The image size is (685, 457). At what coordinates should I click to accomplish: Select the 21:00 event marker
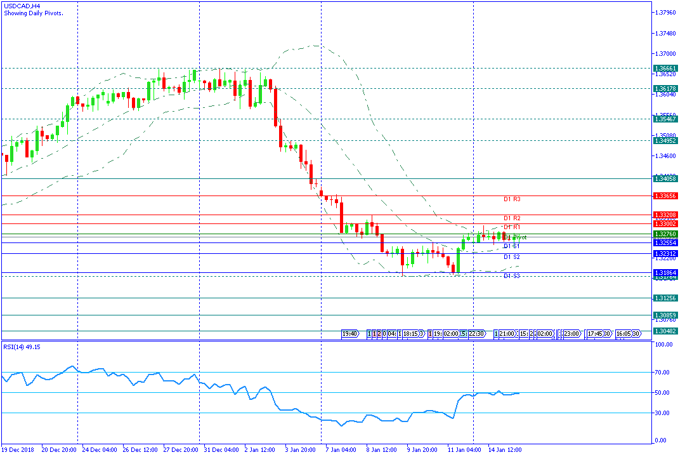coord(507,333)
